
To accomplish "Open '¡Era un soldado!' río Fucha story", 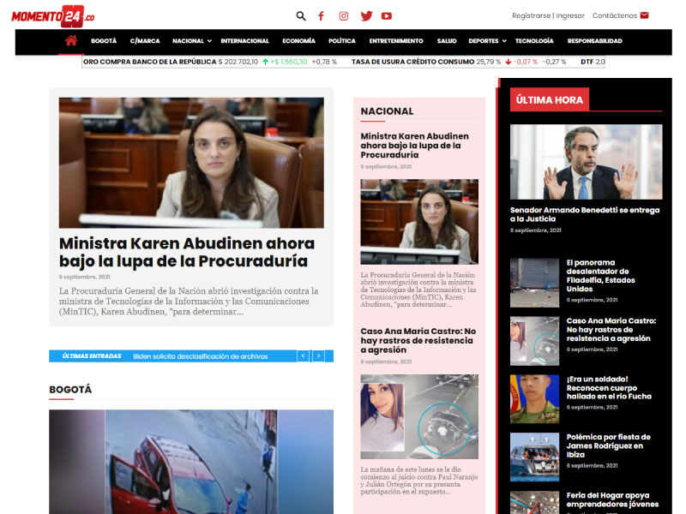I will pyautogui.click(x=609, y=388).
